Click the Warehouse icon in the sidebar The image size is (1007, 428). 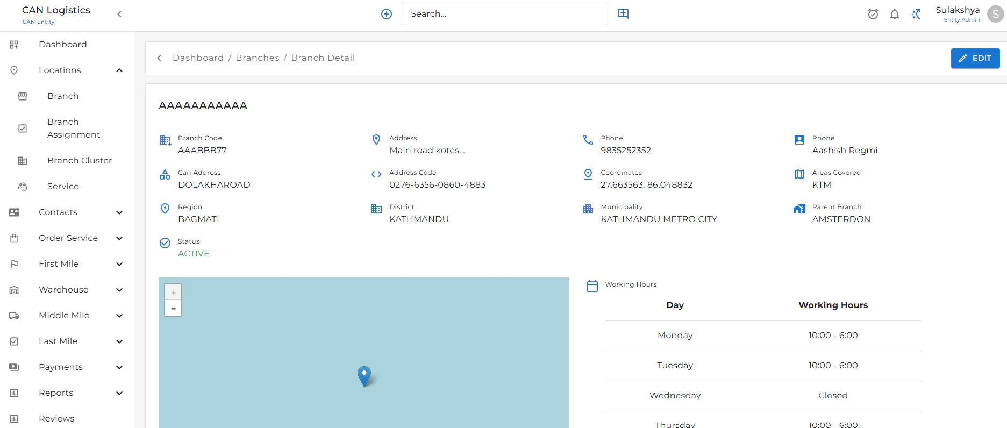(x=14, y=290)
